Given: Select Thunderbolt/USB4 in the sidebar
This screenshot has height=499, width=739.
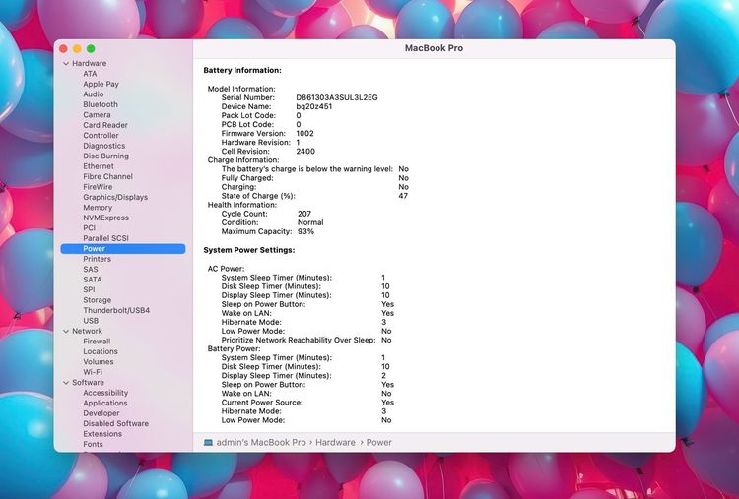Looking at the screenshot, I should pos(116,311).
